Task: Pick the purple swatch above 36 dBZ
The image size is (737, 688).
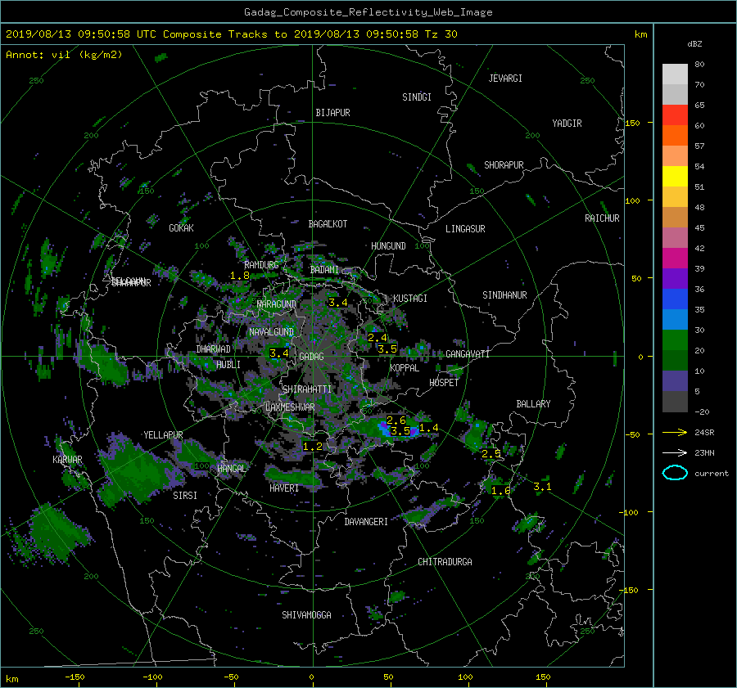Action: [675, 278]
